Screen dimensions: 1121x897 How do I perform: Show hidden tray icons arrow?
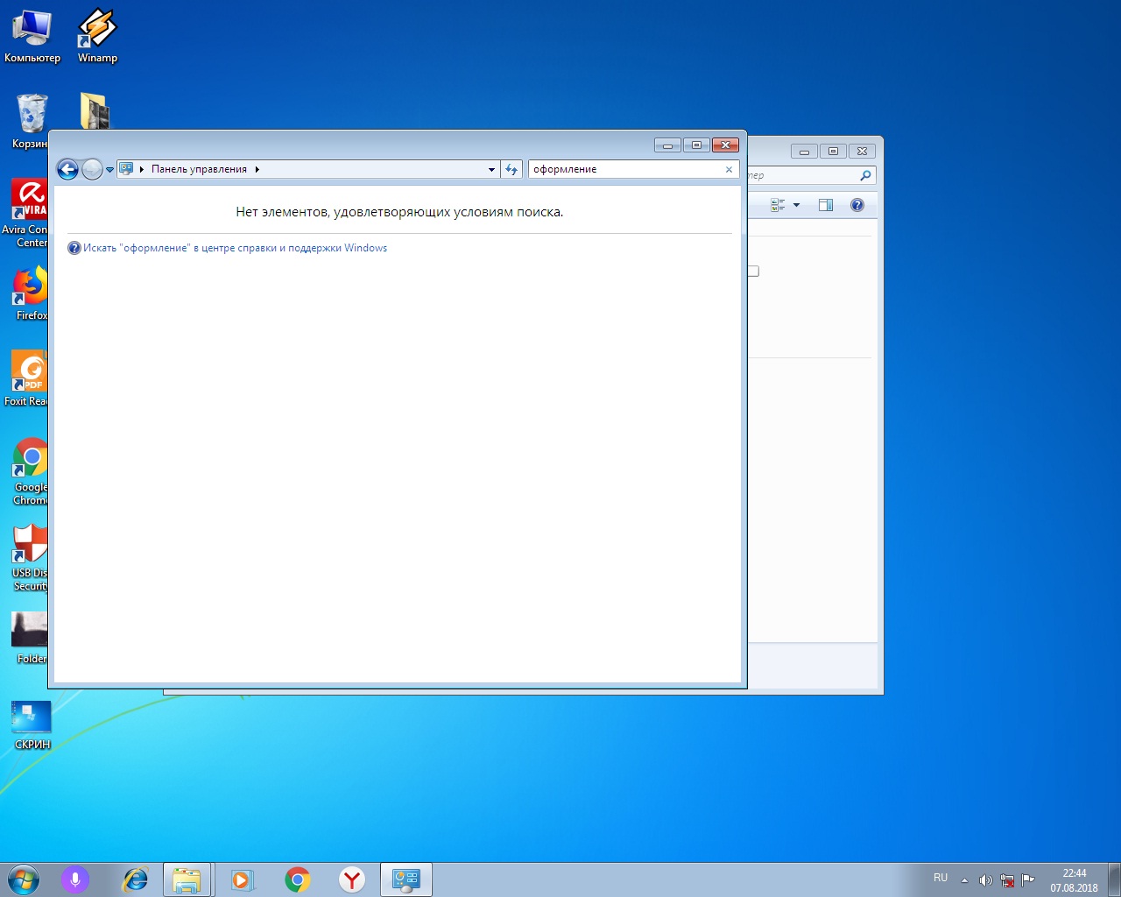[964, 880]
